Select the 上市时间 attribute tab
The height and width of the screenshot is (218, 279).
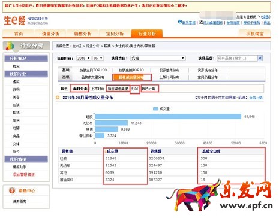tap(98, 89)
